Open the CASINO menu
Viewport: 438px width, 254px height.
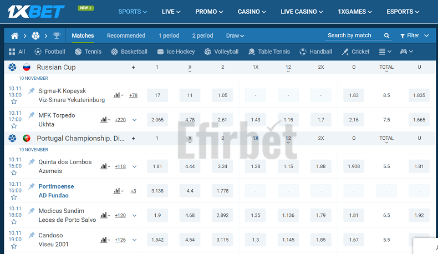point(252,12)
